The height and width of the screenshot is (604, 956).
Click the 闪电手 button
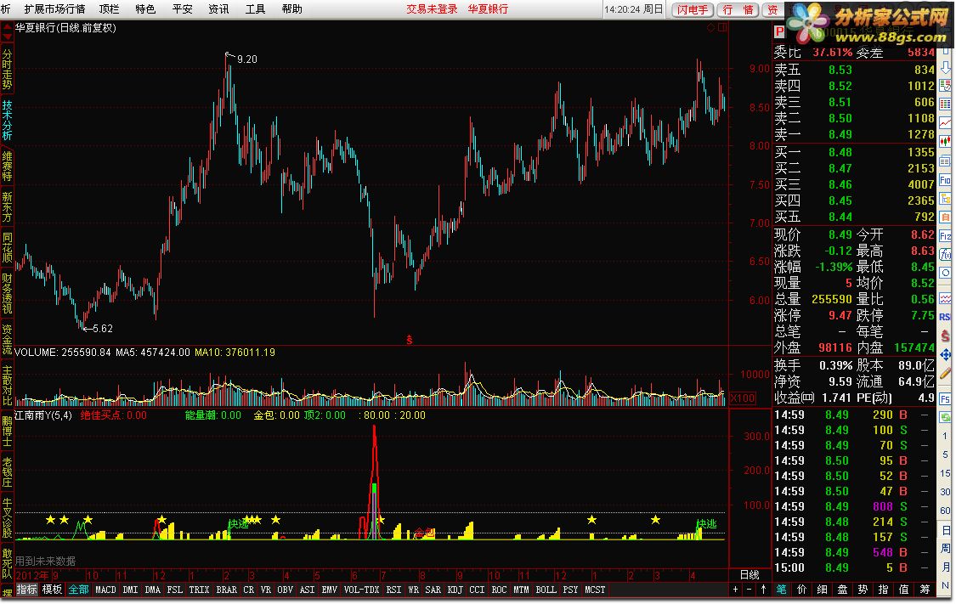[x=693, y=9]
